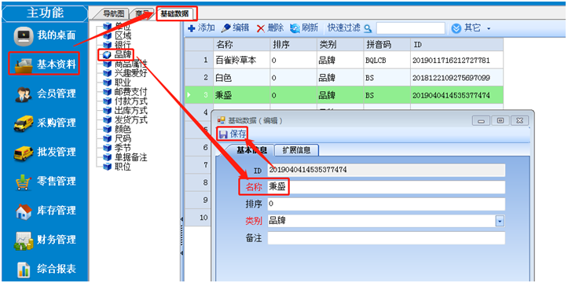The width and height of the screenshot is (568, 283).
Task: Open 我的桌面 in the sidebar
Action: point(44,35)
